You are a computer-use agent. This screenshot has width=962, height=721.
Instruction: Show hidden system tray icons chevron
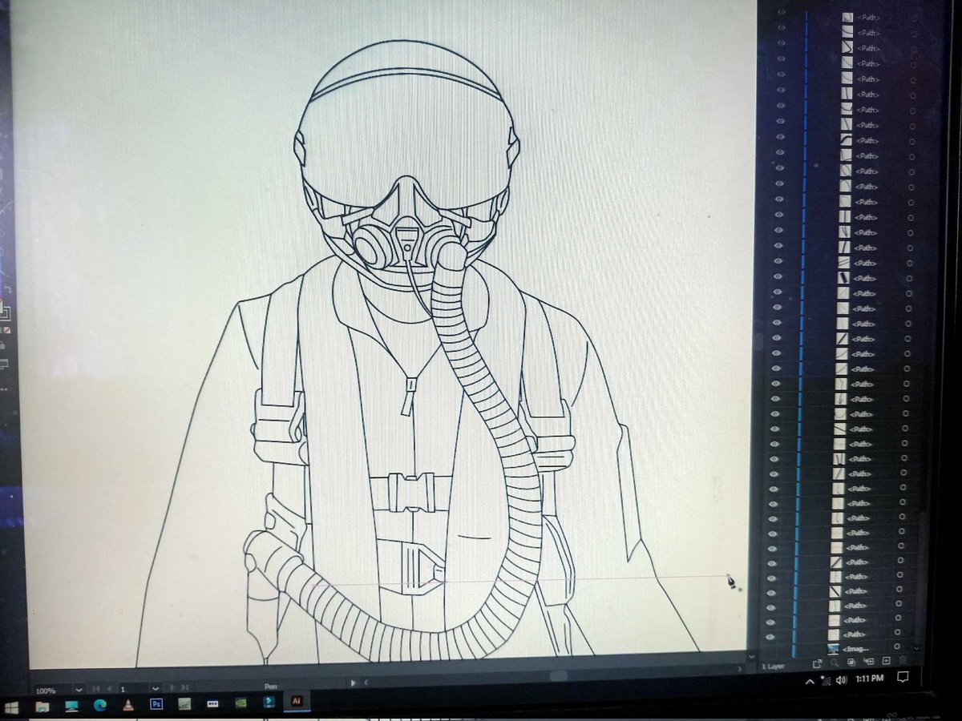pos(810,682)
